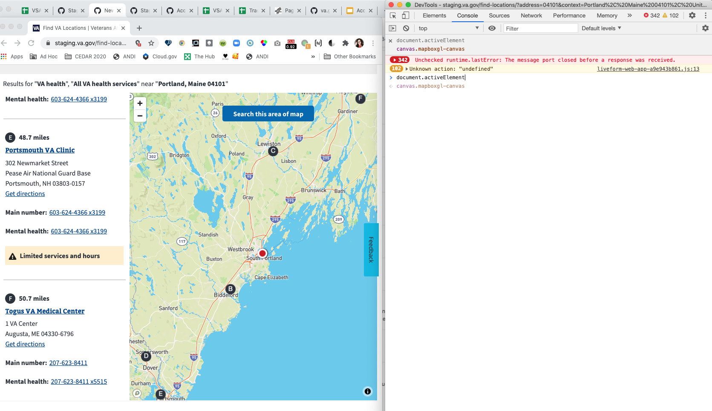The image size is (712, 411).
Task: Select map marker B near Biddeford
Action: 231,289
